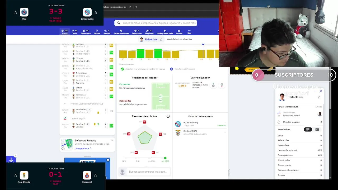
Task: Open Oliveirense vs Benfica B U21 match
Action: 87,74
